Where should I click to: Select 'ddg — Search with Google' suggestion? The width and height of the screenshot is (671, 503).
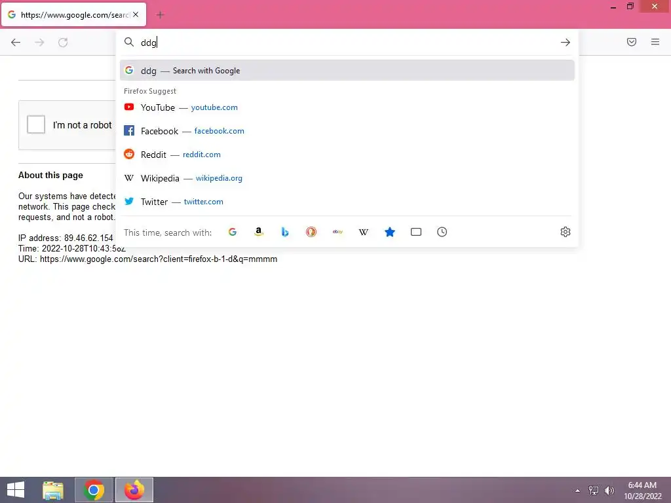(x=347, y=71)
